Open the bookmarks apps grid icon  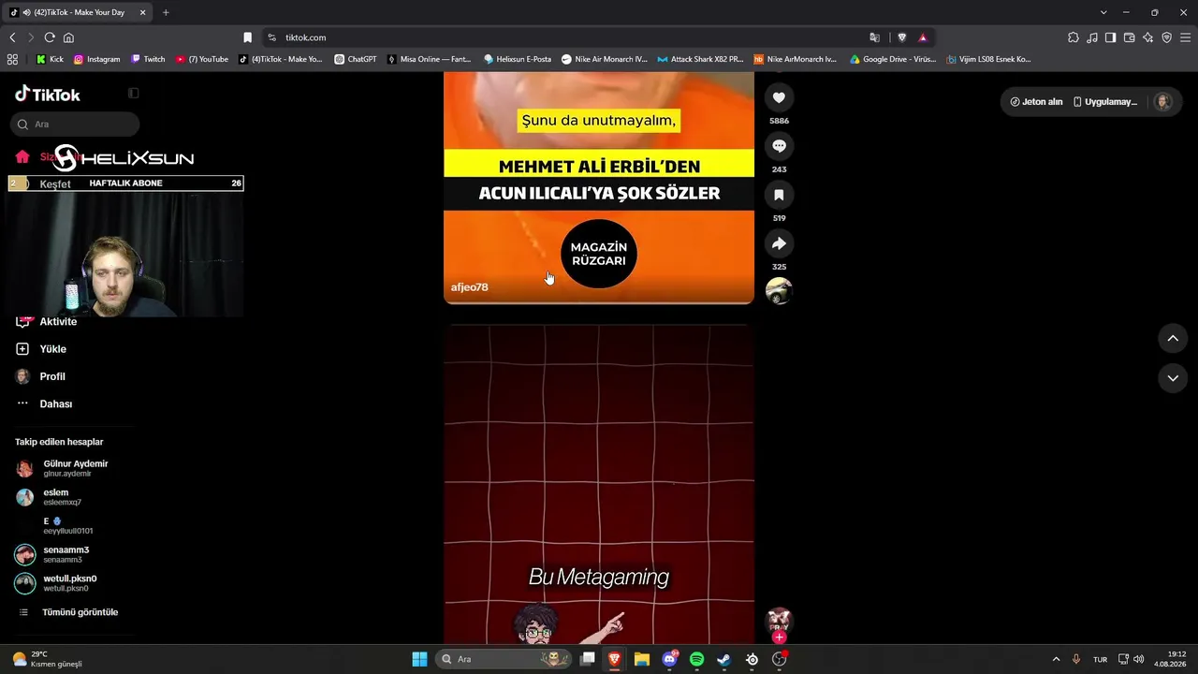(x=12, y=59)
